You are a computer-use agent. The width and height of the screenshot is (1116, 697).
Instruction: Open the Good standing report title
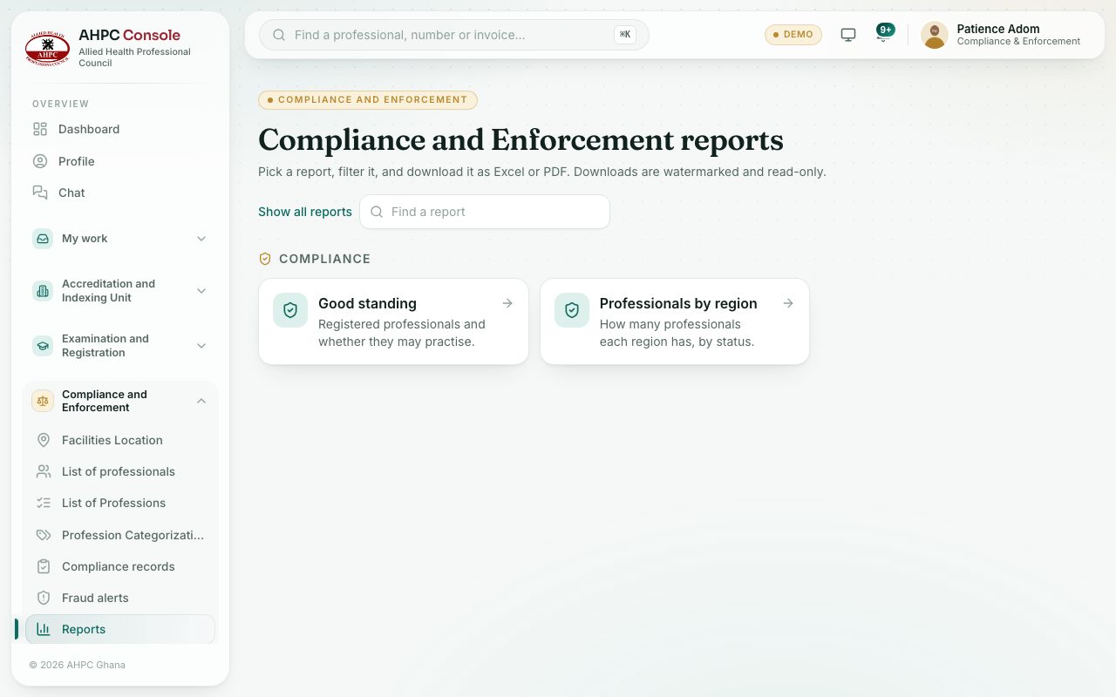(x=367, y=303)
